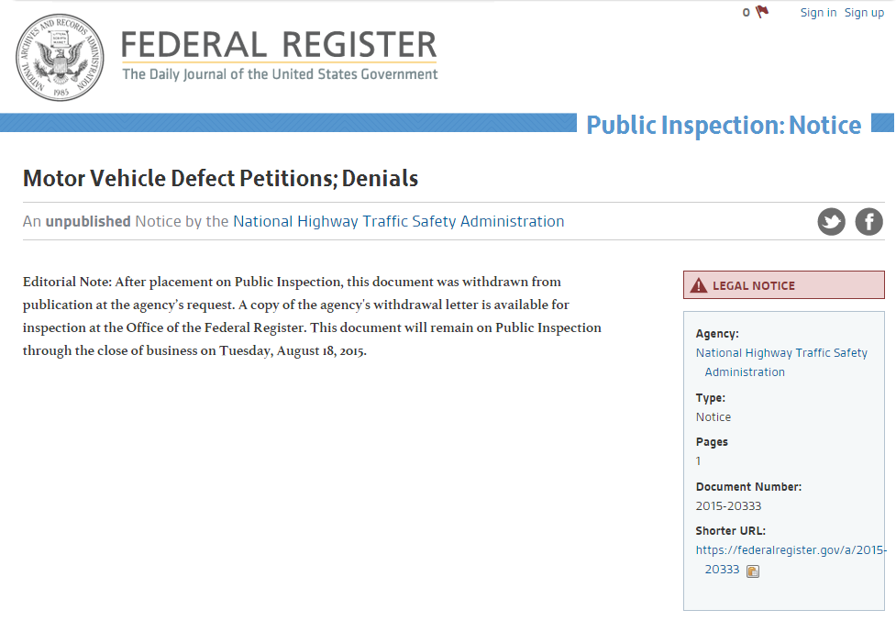Click the Shorter URL label
The height and width of the screenshot is (621, 896).
coord(730,531)
